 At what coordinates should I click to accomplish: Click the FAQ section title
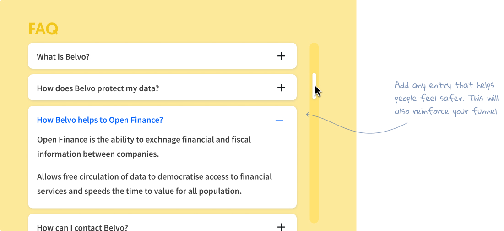pos(43,29)
